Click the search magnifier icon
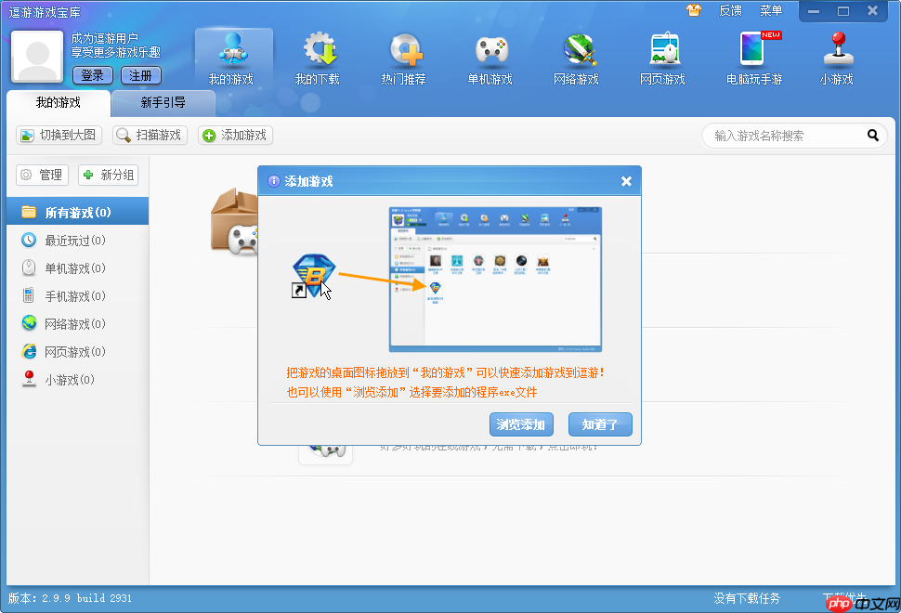Viewport: 901px width, 613px height. pos(873,136)
